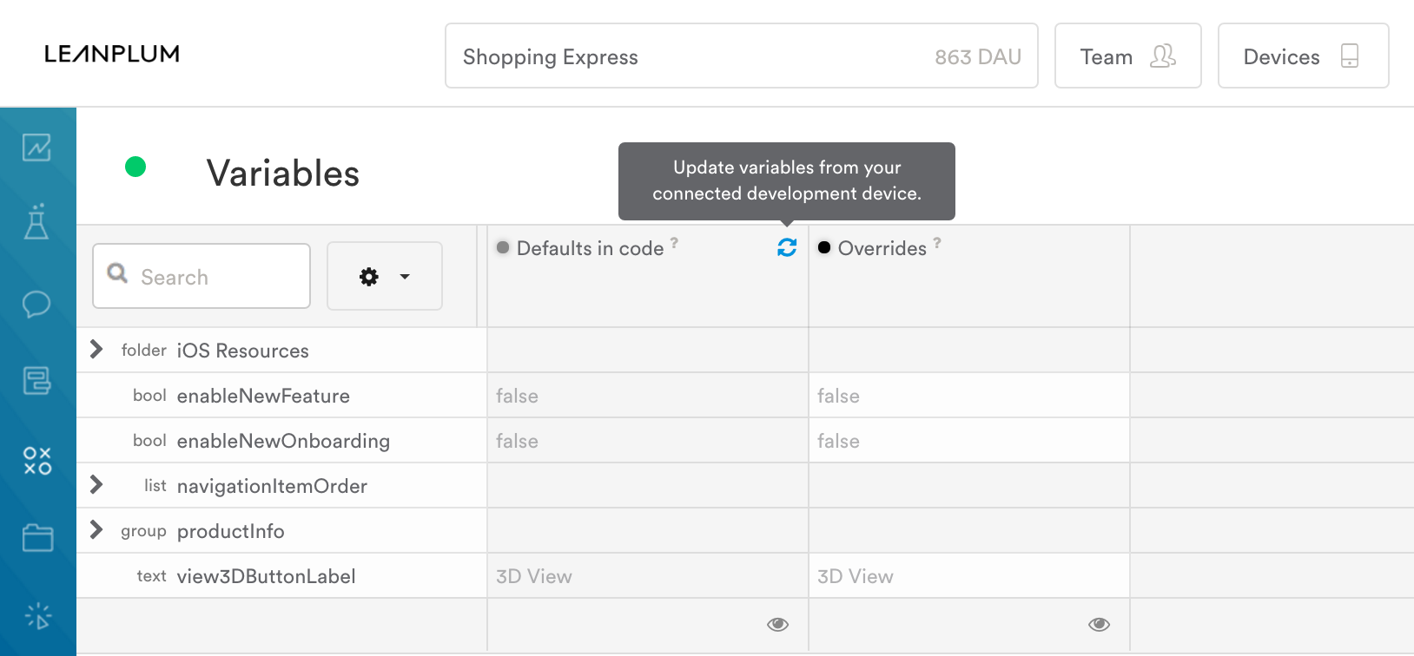Click the green status dot beside Variables
The image size is (1414, 656).
coord(135,167)
